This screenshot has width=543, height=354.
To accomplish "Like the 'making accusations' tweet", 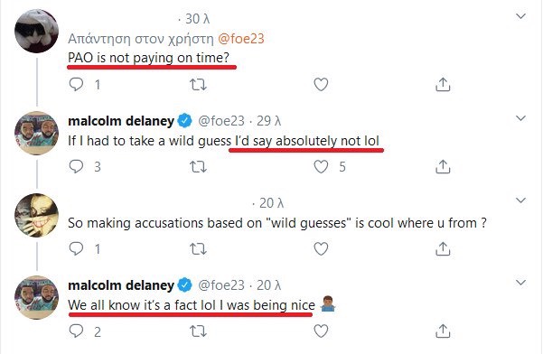I will (321, 249).
